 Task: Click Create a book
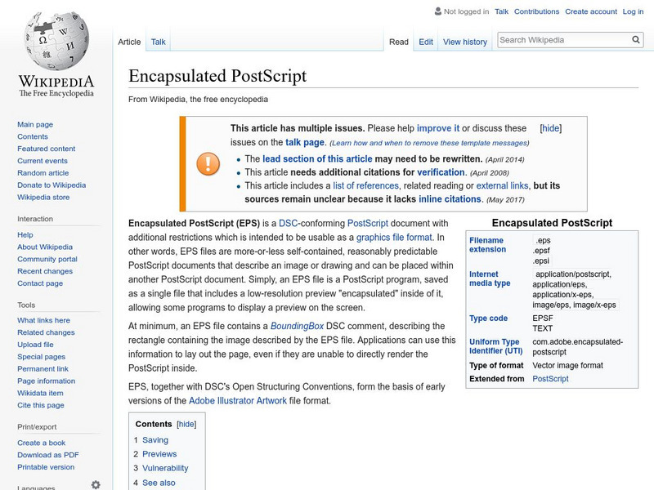tap(42, 443)
